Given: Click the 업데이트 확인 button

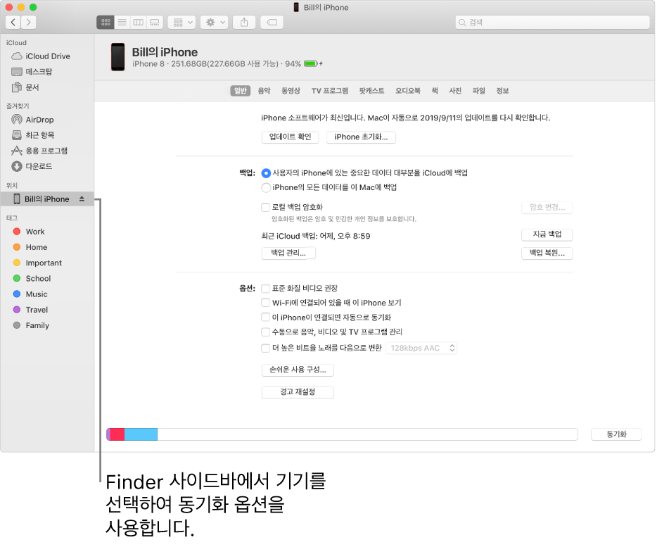Looking at the screenshot, I should click(290, 137).
